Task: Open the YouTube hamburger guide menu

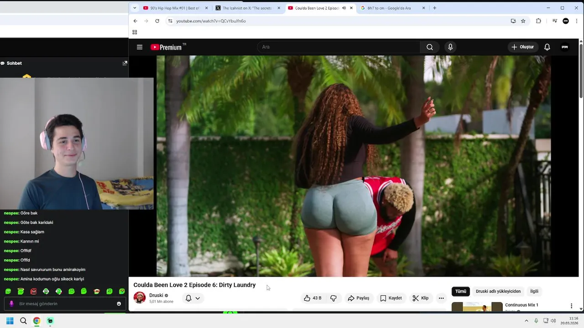Action: [140, 47]
